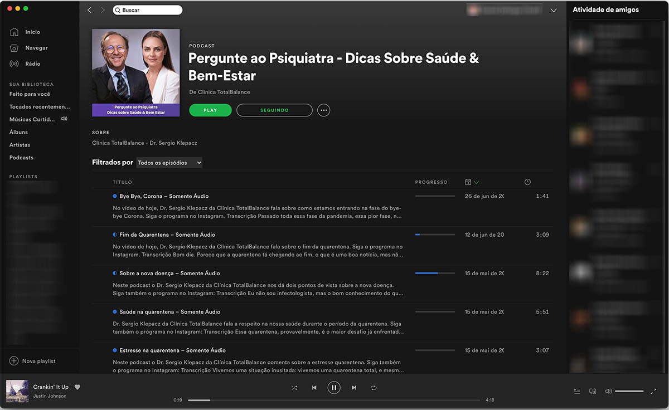Open the account menu chevron at top
The width and height of the screenshot is (669, 410).
click(553, 11)
